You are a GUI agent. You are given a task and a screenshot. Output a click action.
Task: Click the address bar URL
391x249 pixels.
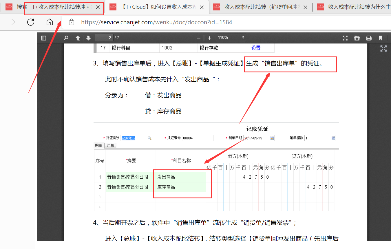coord(157,22)
